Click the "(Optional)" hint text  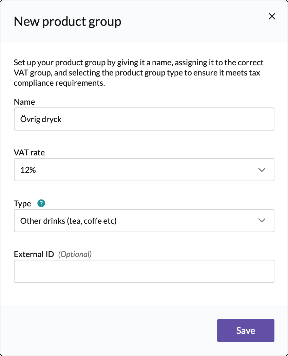[75, 254]
